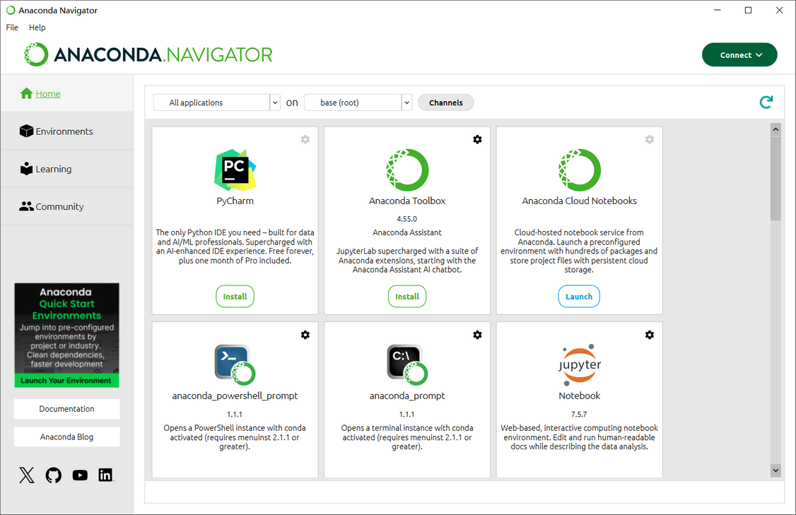Open the Community tab

tap(66, 206)
